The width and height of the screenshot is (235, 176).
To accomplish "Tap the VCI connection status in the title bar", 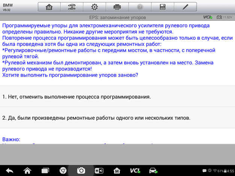I will coord(208,17).
